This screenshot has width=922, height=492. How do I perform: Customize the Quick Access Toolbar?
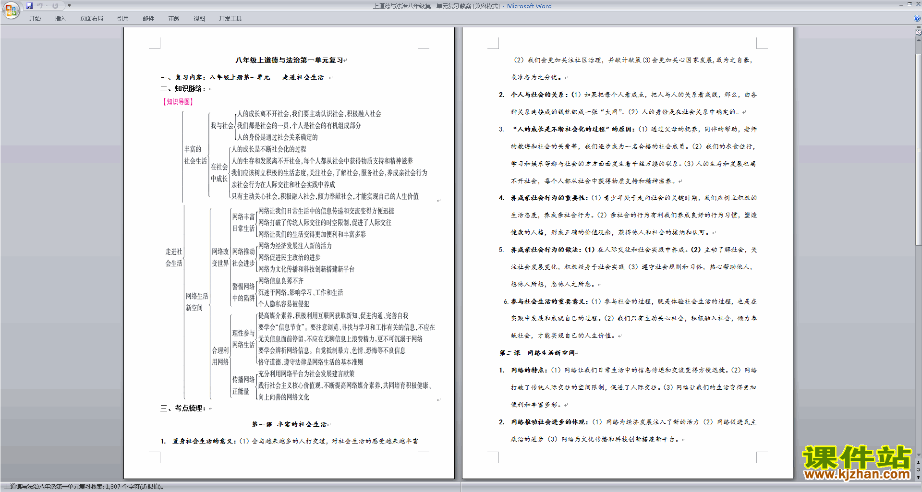click(69, 6)
